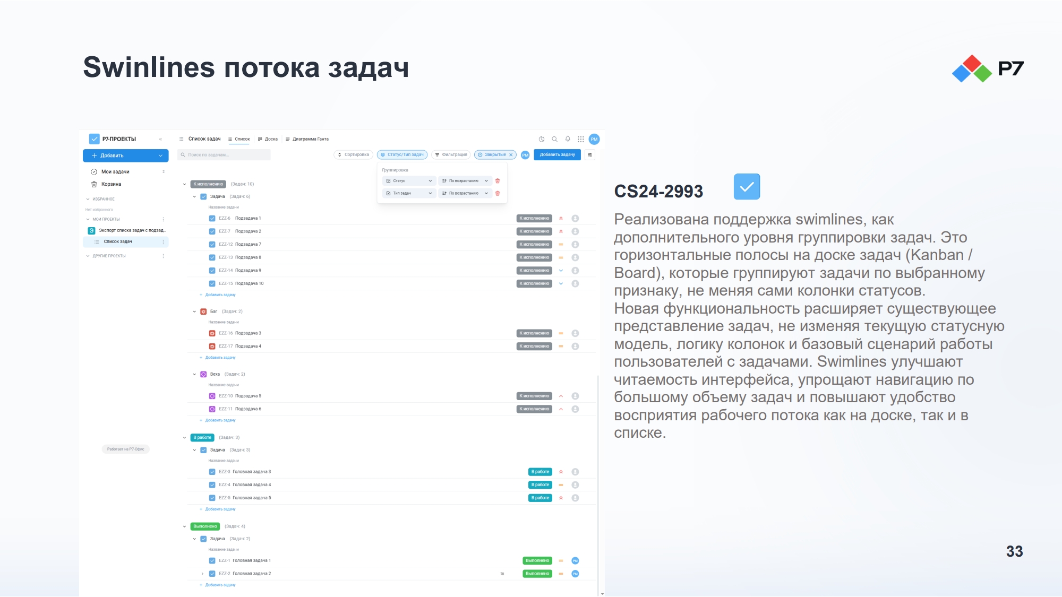Toggle checkbox of EZZ-6 Подзадача 1
The height and width of the screenshot is (597, 1062).
tap(212, 219)
